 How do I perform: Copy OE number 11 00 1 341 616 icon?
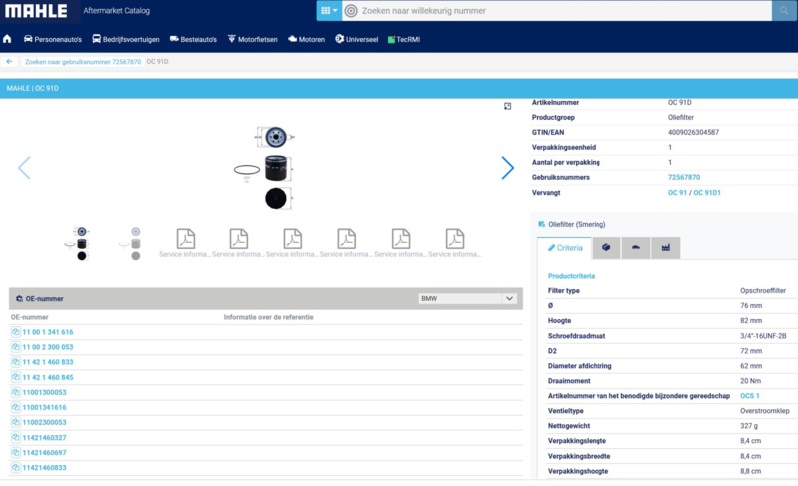coord(16,332)
